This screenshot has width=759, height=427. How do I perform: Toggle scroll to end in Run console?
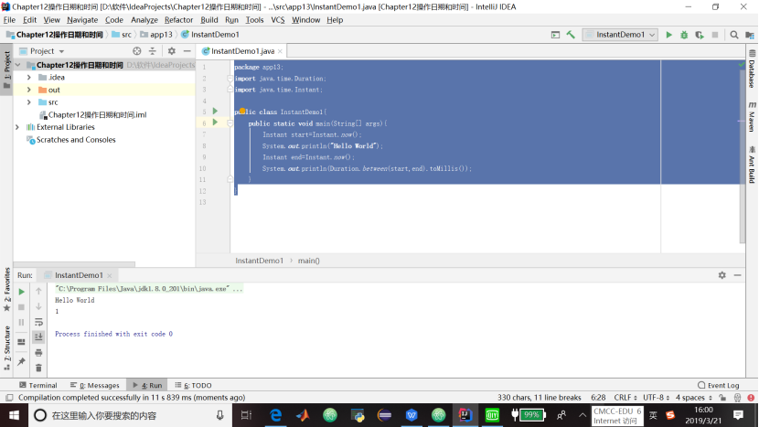38,337
